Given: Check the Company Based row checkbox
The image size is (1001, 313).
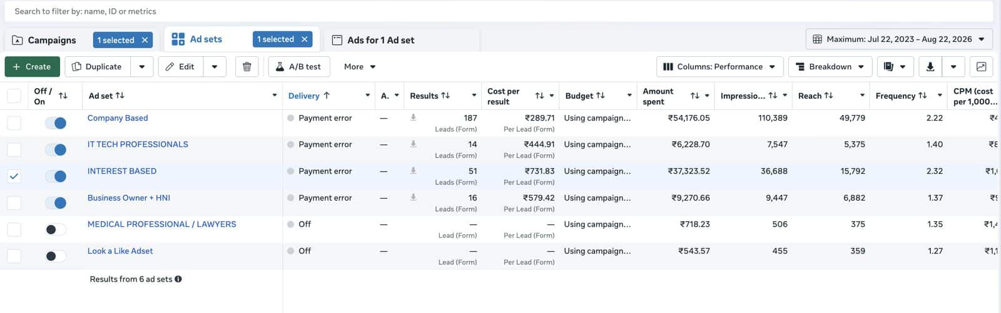Looking at the screenshot, I should [x=14, y=123].
